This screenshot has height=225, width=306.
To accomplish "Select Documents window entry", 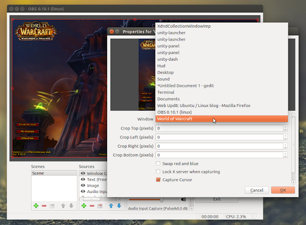I will pos(221,99).
